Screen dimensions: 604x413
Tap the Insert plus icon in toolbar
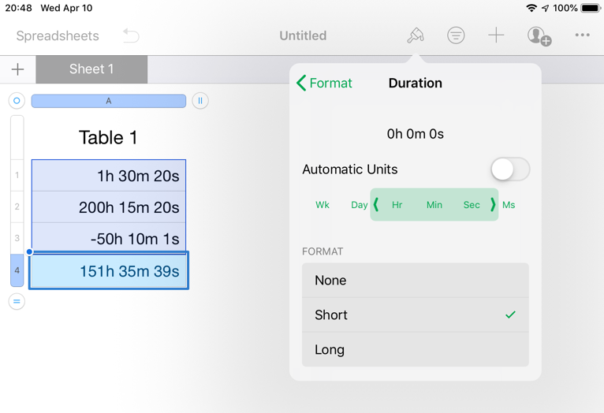496,35
